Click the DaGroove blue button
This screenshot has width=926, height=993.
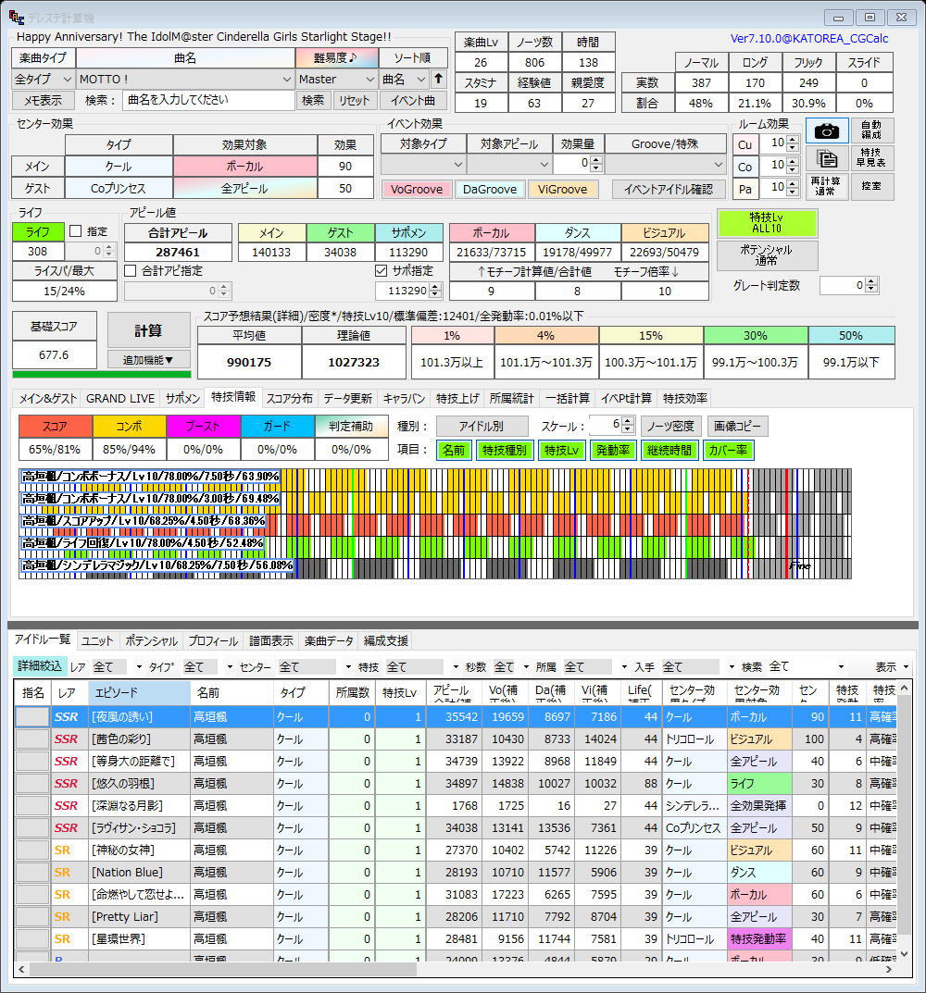click(x=489, y=190)
